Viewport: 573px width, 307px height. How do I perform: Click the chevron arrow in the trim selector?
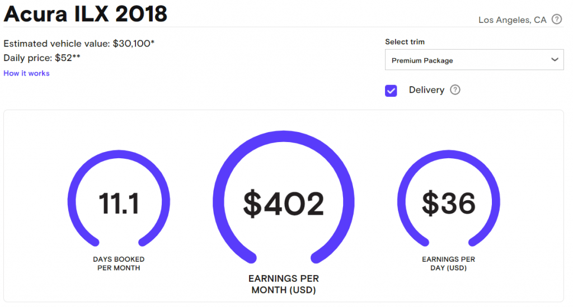click(x=555, y=59)
